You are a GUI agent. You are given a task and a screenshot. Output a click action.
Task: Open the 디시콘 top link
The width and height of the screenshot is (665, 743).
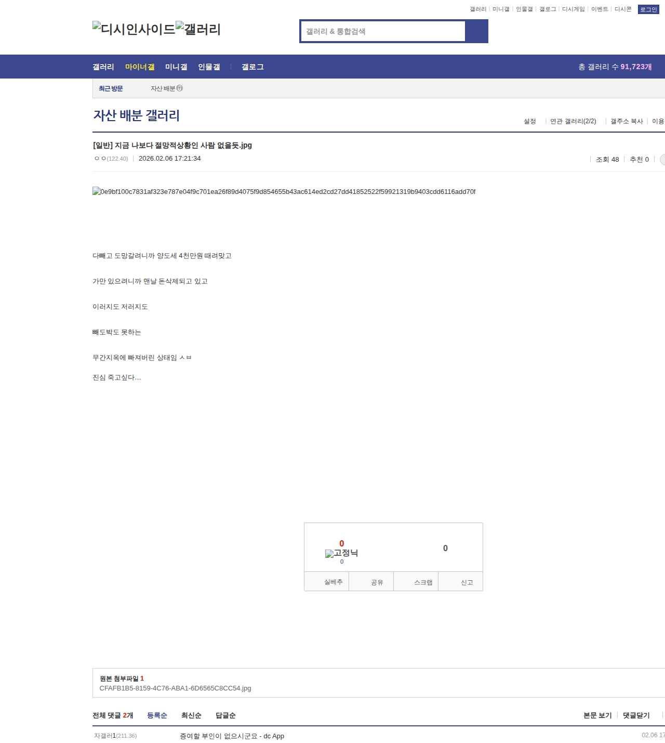[x=623, y=9]
